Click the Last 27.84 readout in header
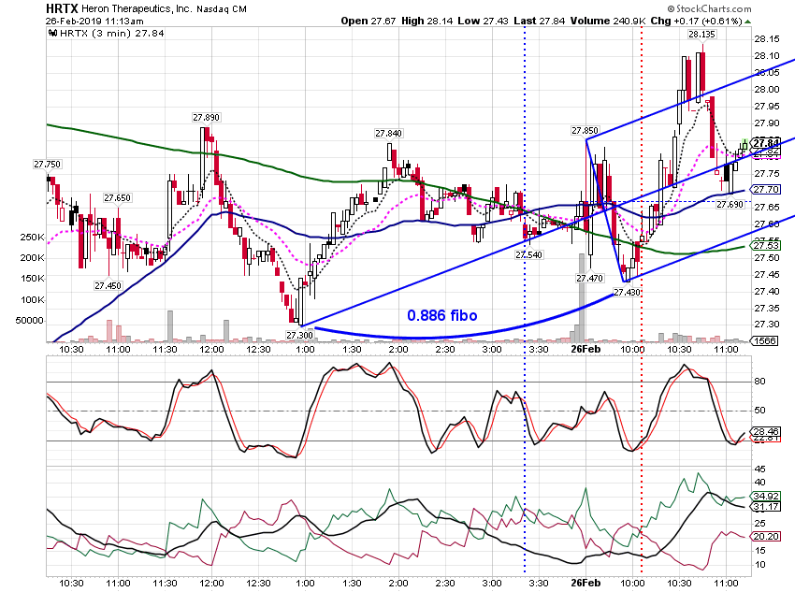Viewport: 795px width, 592px height. pos(539,21)
